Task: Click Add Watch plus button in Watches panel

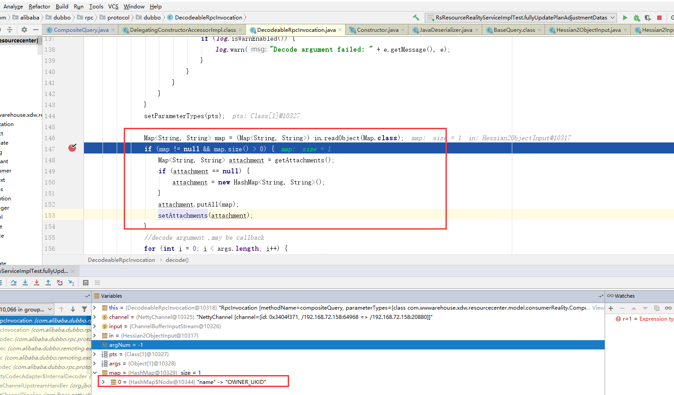Action: [x=611, y=307]
